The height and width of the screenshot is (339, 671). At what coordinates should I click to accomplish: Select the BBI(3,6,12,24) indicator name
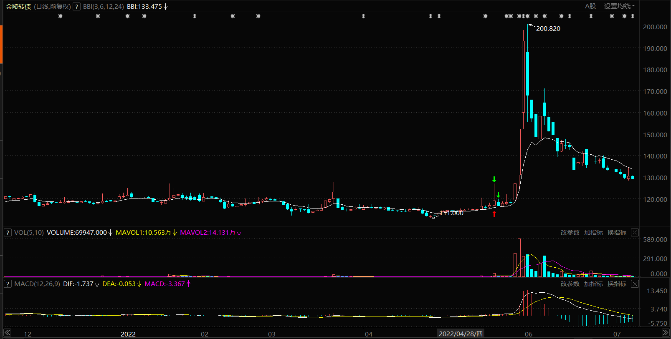click(104, 7)
